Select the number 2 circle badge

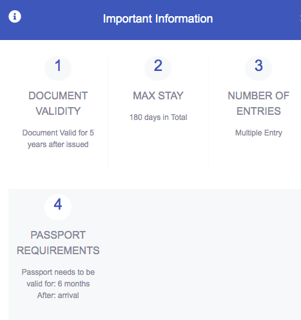coord(158,68)
